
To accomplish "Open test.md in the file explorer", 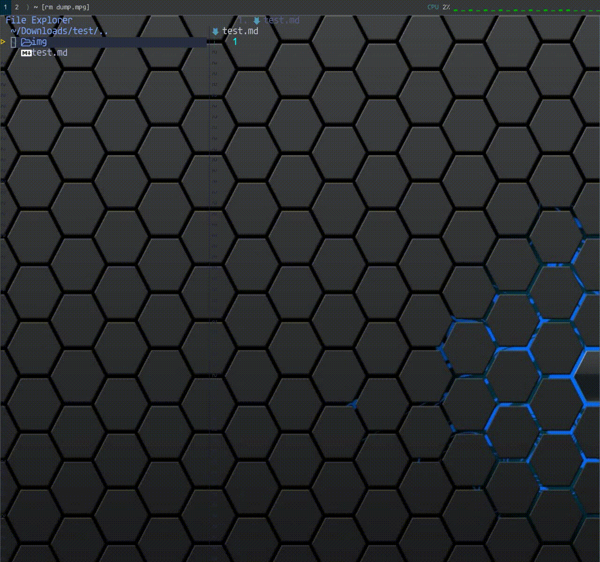I will [50, 53].
